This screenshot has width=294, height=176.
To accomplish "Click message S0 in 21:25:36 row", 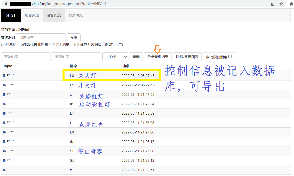I will pyautogui.click(x=72, y=151).
